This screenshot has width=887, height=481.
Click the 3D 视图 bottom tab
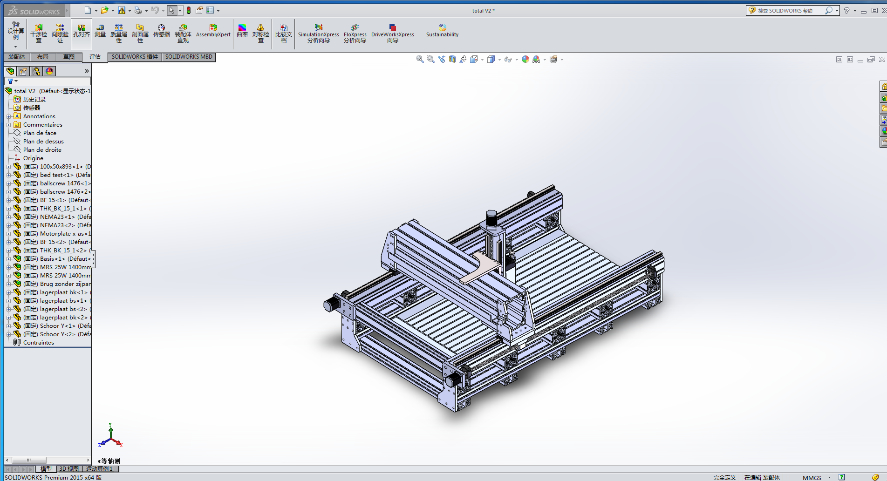pos(68,469)
